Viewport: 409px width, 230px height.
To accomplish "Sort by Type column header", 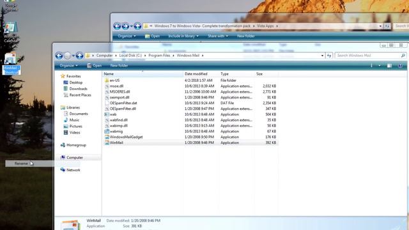I will tap(237, 74).
